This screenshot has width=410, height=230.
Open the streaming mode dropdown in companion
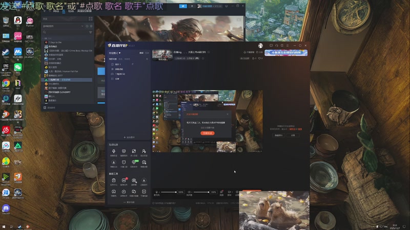[115, 53]
